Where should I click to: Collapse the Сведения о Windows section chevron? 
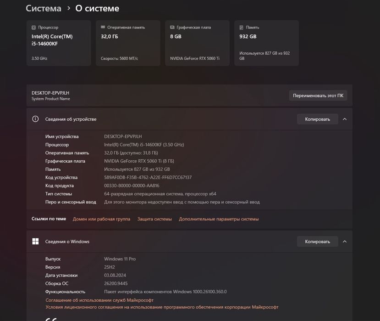pos(345,242)
